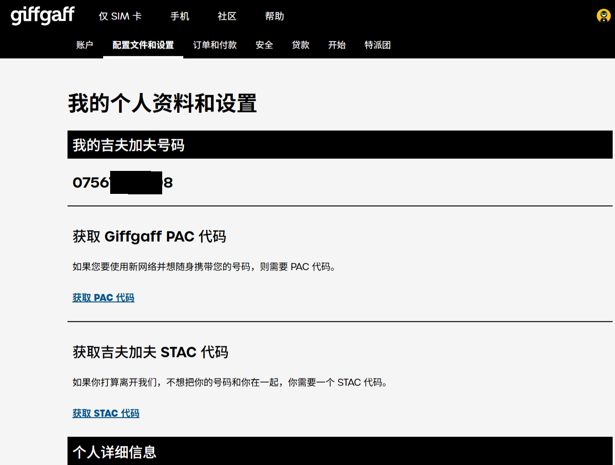
Task: Click the 我的吉夫加夫号码 section header
Action: pyautogui.click(x=340, y=145)
